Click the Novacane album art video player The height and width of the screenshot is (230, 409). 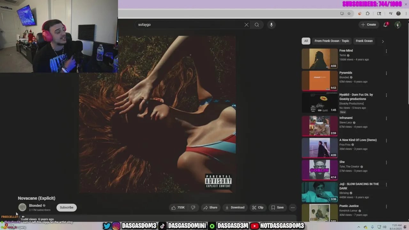[x=157, y=114]
